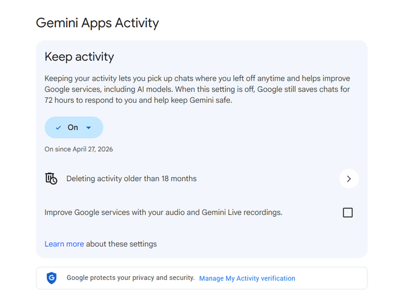Expand the On dropdown arrow
404x297 pixels.
tap(88, 127)
